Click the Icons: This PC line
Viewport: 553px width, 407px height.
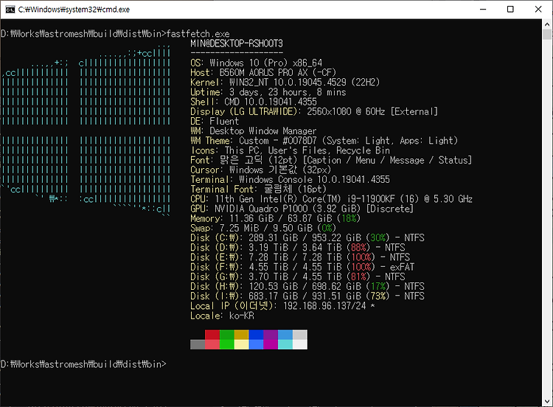(x=291, y=150)
